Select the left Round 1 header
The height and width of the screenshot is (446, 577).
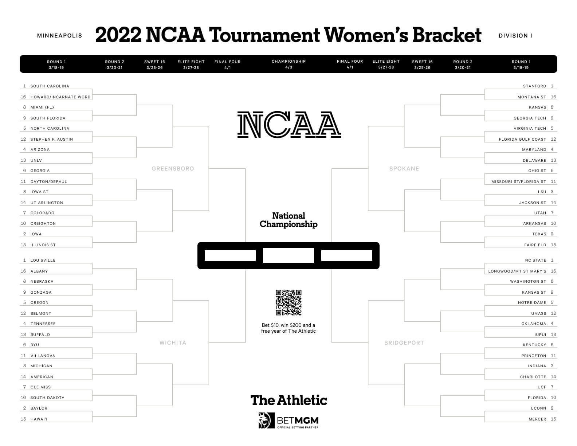click(56, 64)
